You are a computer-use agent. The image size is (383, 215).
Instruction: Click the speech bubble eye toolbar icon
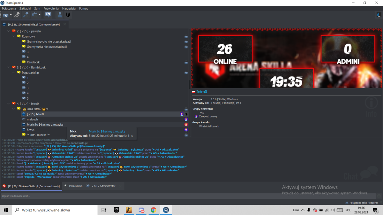point(48,14)
